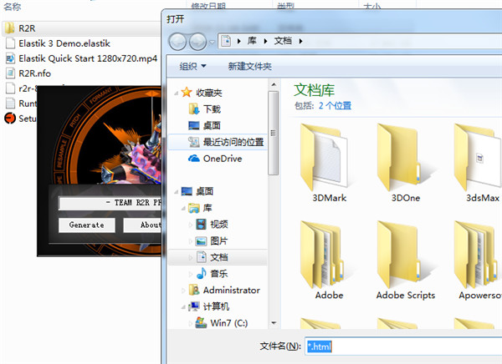Open the 组织 dropdown menu
The height and width of the screenshot is (364, 502).
point(192,66)
